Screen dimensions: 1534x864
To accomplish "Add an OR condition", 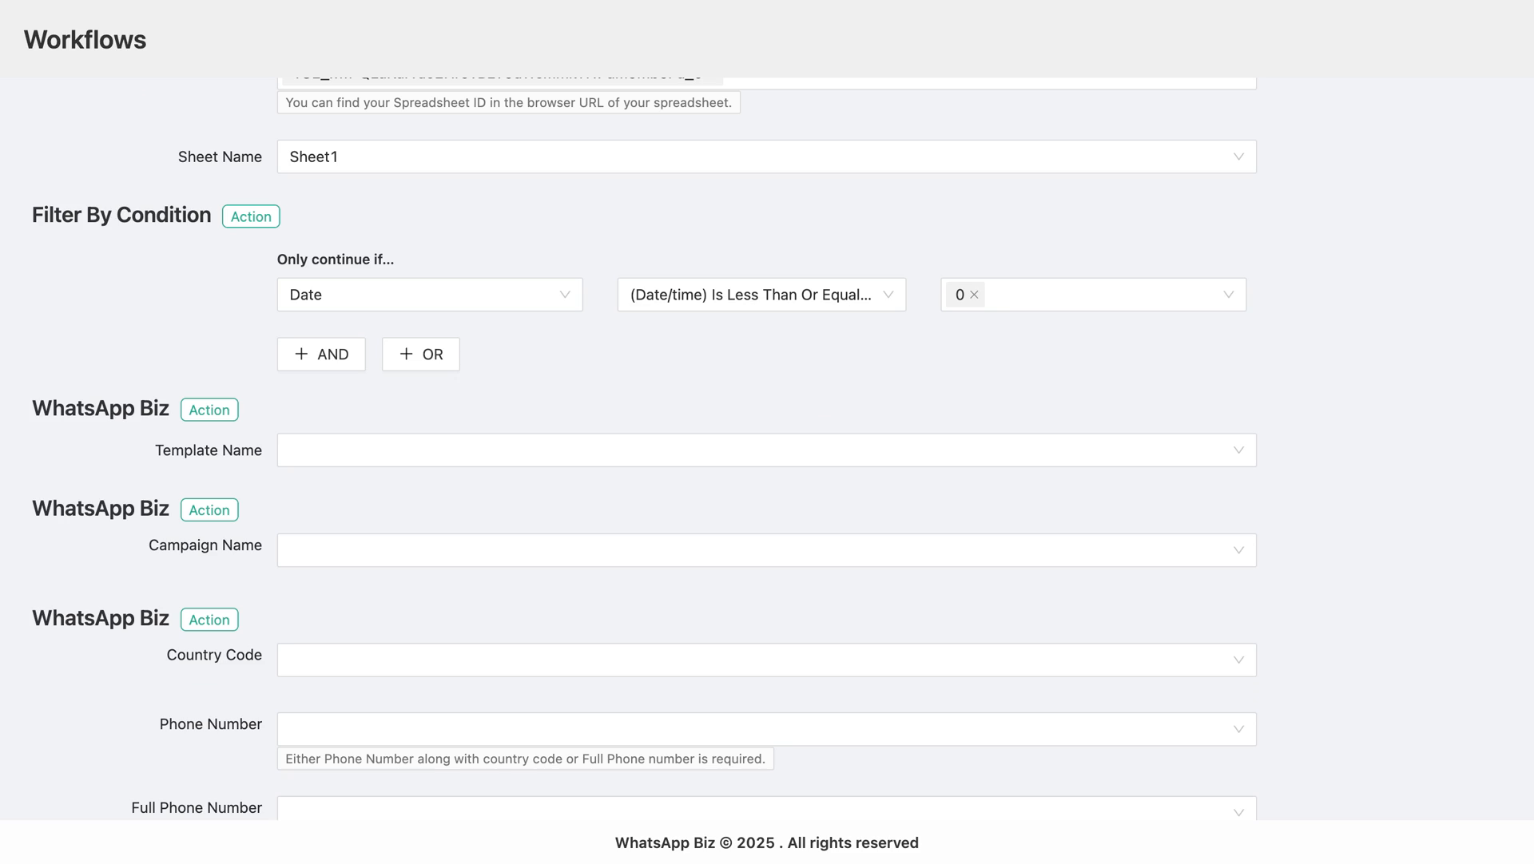I will [420, 354].
